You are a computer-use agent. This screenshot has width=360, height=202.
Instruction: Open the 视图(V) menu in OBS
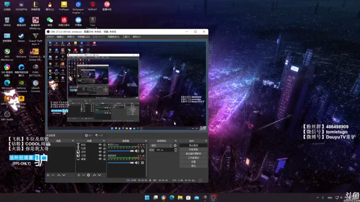[71, 37]
